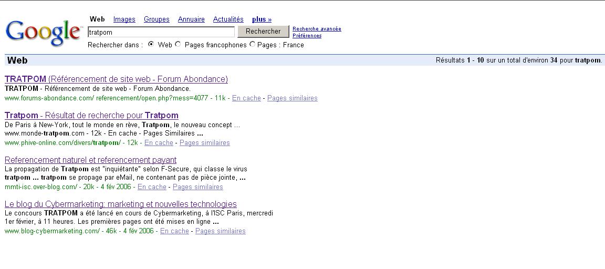Click the Web heading in results bar
The image size is (605, 269).
pyautogui.click(x=17, y=60)
